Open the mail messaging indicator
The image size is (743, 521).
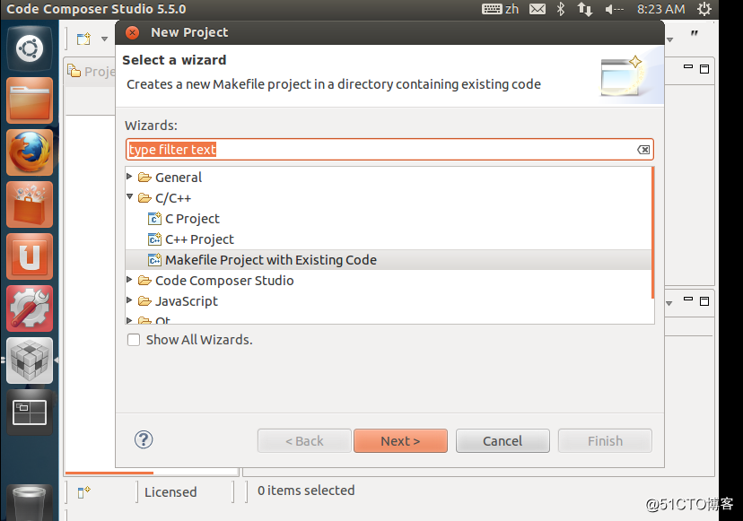pos(538,9)
